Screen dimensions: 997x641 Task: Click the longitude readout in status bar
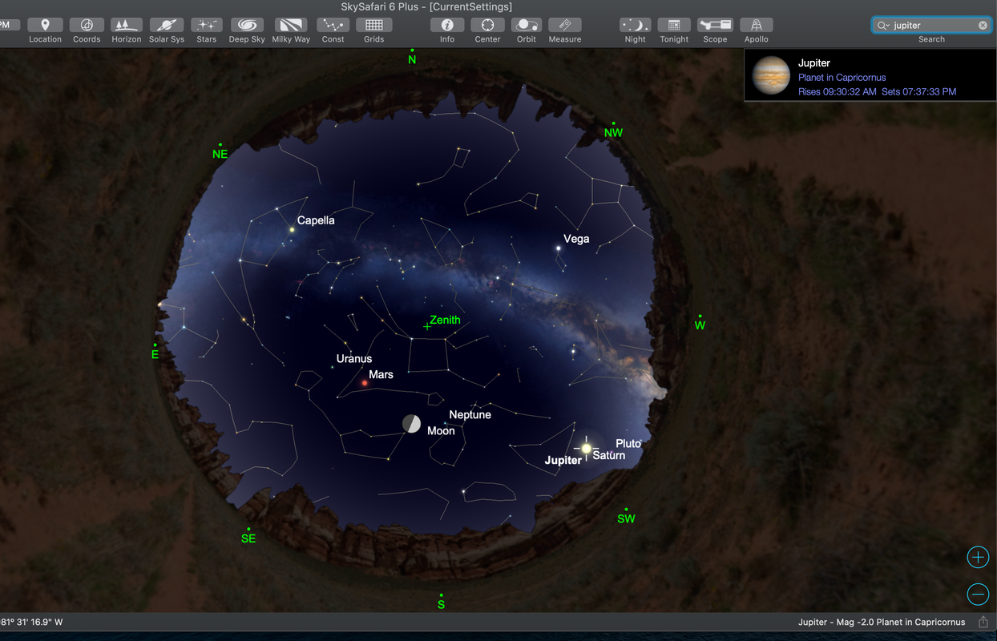(32, 622)
